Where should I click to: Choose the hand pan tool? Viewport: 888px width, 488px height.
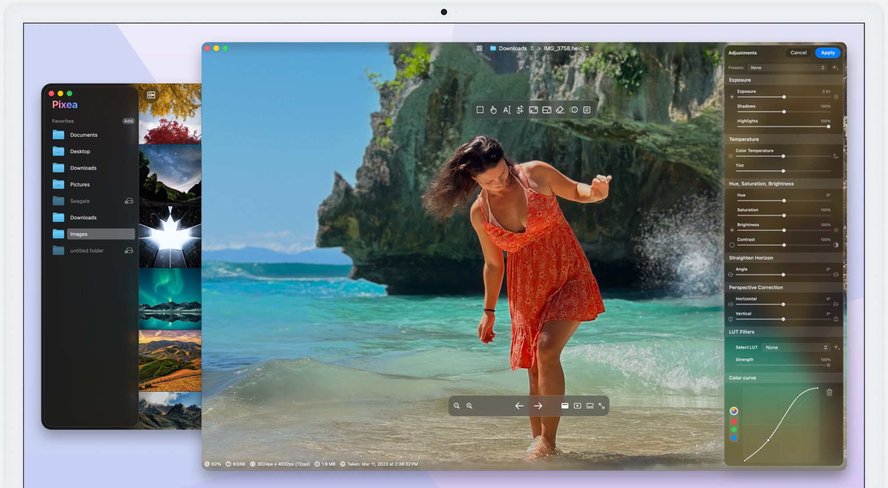tap(493, 110)
